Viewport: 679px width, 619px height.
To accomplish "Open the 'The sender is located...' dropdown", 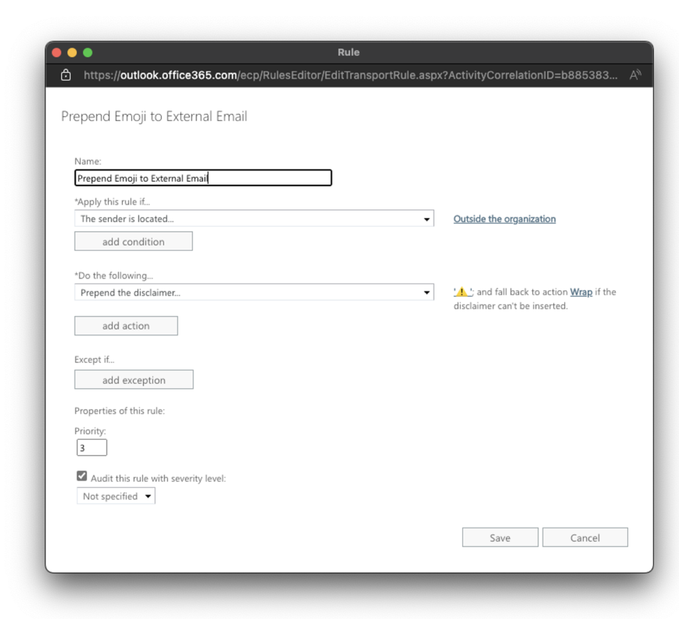I will (x=254, y=219).
